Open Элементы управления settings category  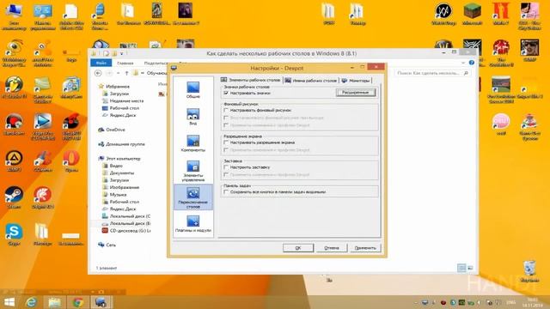(192, 171)
